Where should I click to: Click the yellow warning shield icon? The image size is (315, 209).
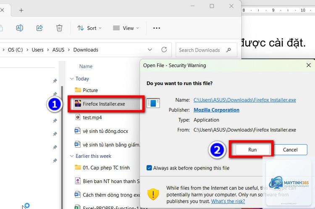click(x=153, y=194)
